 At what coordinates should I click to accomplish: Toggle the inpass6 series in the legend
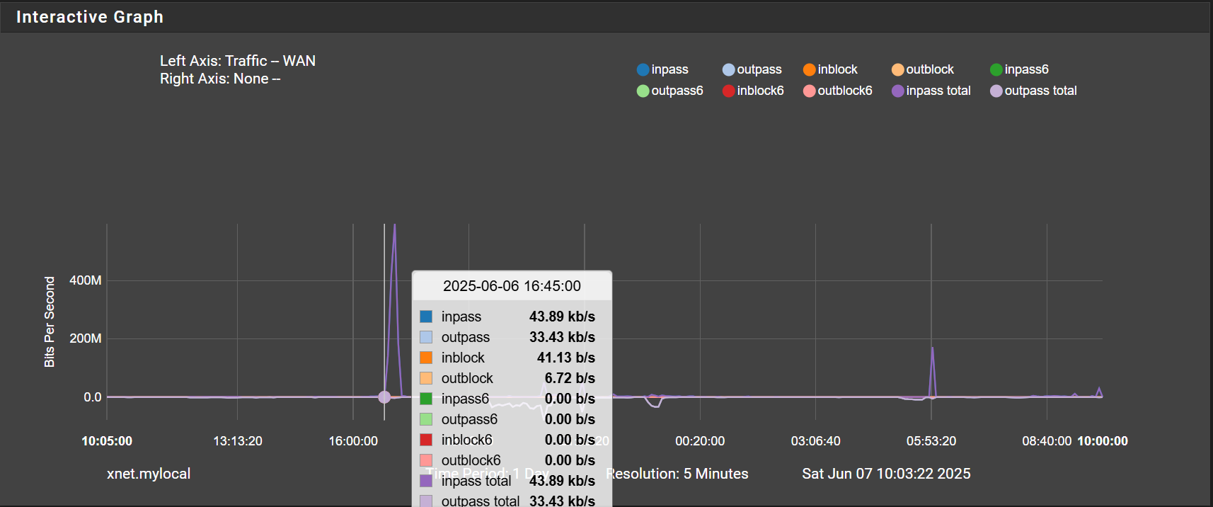coord(1019,69)
